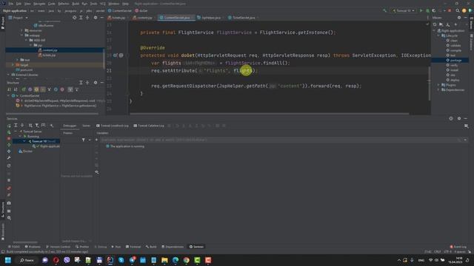Open Search Everywhere magnifier in top toolbar

[x=458, y=10]
